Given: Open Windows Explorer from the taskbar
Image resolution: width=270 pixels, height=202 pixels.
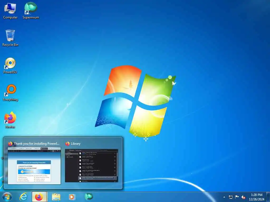Looking at the screenshot, I should coord(56,197).
